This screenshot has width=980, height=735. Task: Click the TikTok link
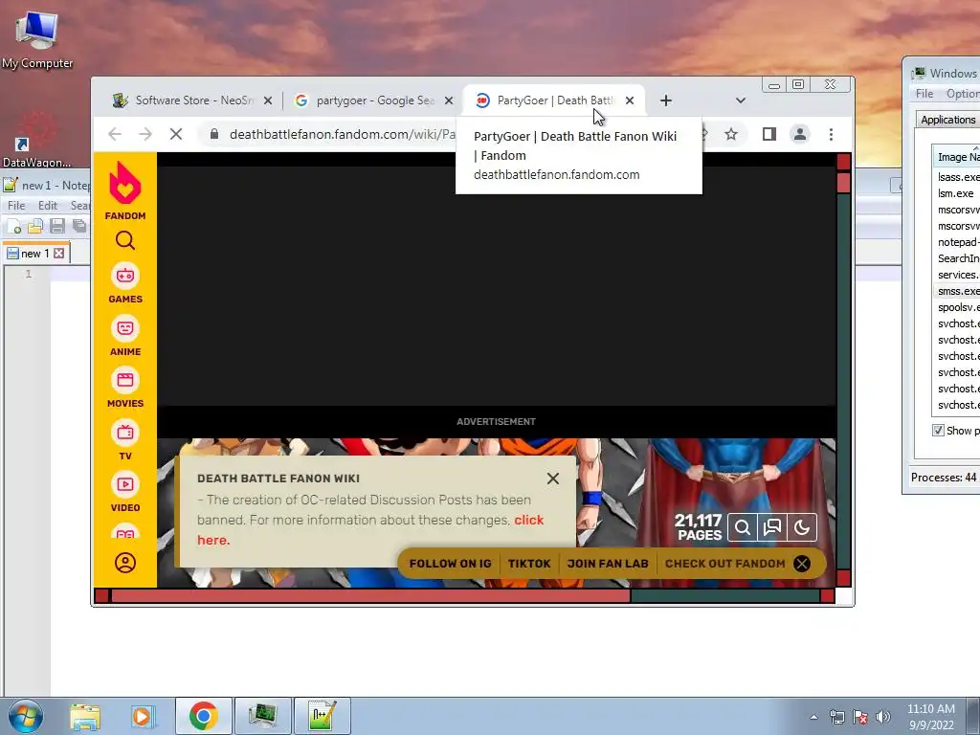(x=528, y=564)
